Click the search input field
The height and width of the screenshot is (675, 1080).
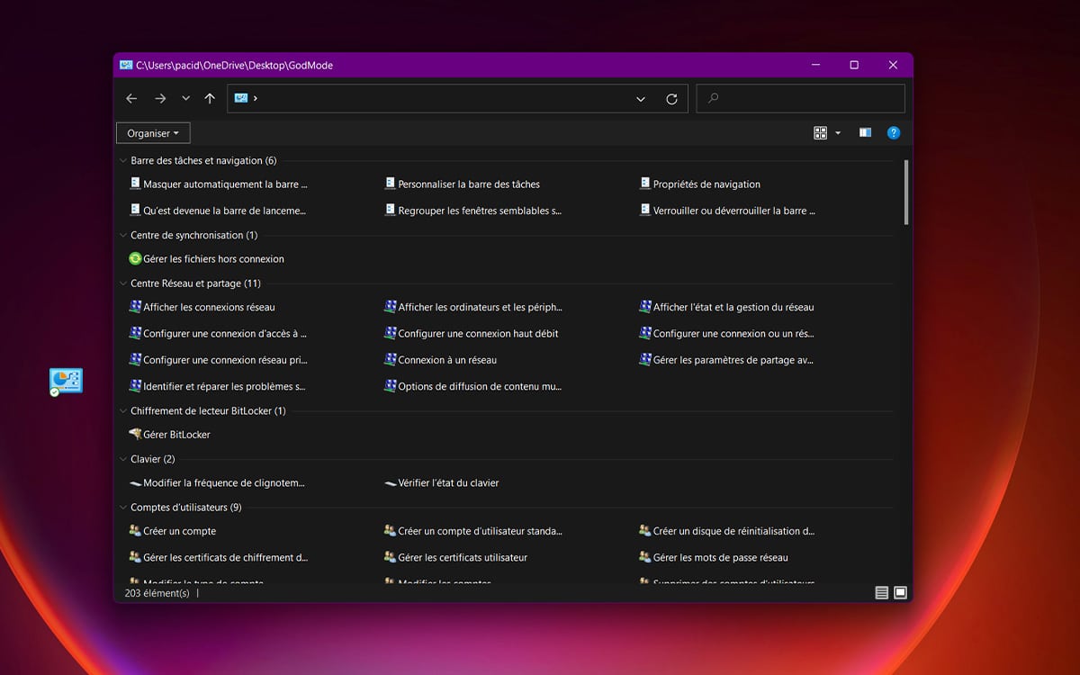coord(801,99)
